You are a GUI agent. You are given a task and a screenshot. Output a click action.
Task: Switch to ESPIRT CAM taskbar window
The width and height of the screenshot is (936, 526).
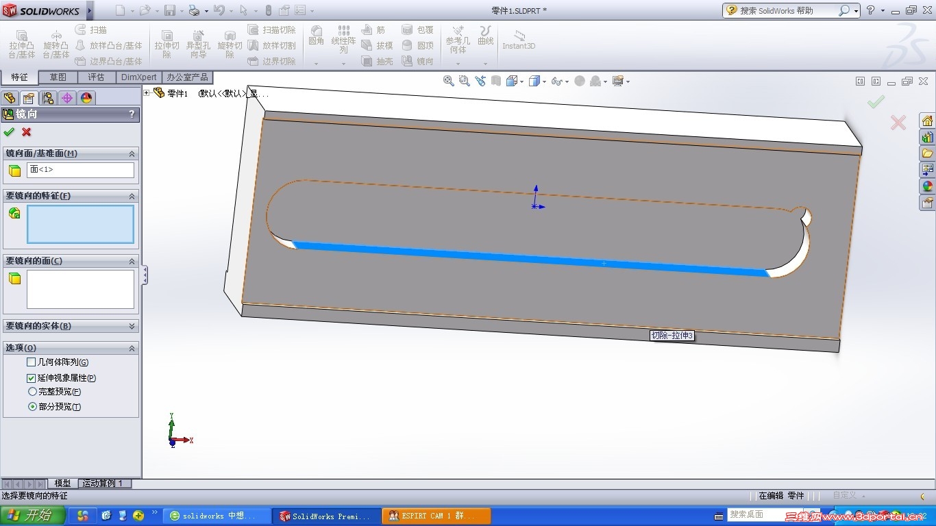point(436,516)
